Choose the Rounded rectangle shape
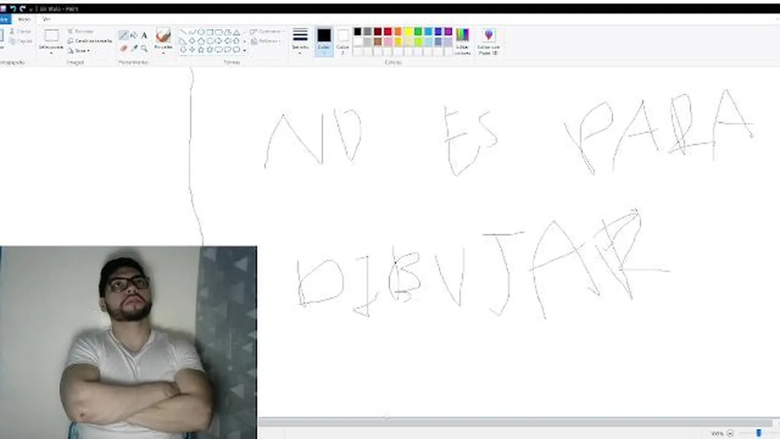The width and height of the screenshot is (780, 439). coord(218,32)
